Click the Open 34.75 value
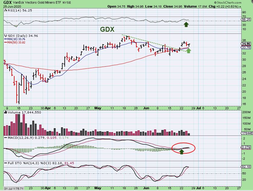Image resolution: width=253 pixels, height=191 pixels. (116, 6)
